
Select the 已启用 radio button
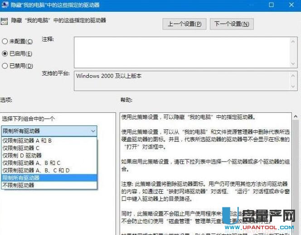pyautogui.click(x=5, y=54)
